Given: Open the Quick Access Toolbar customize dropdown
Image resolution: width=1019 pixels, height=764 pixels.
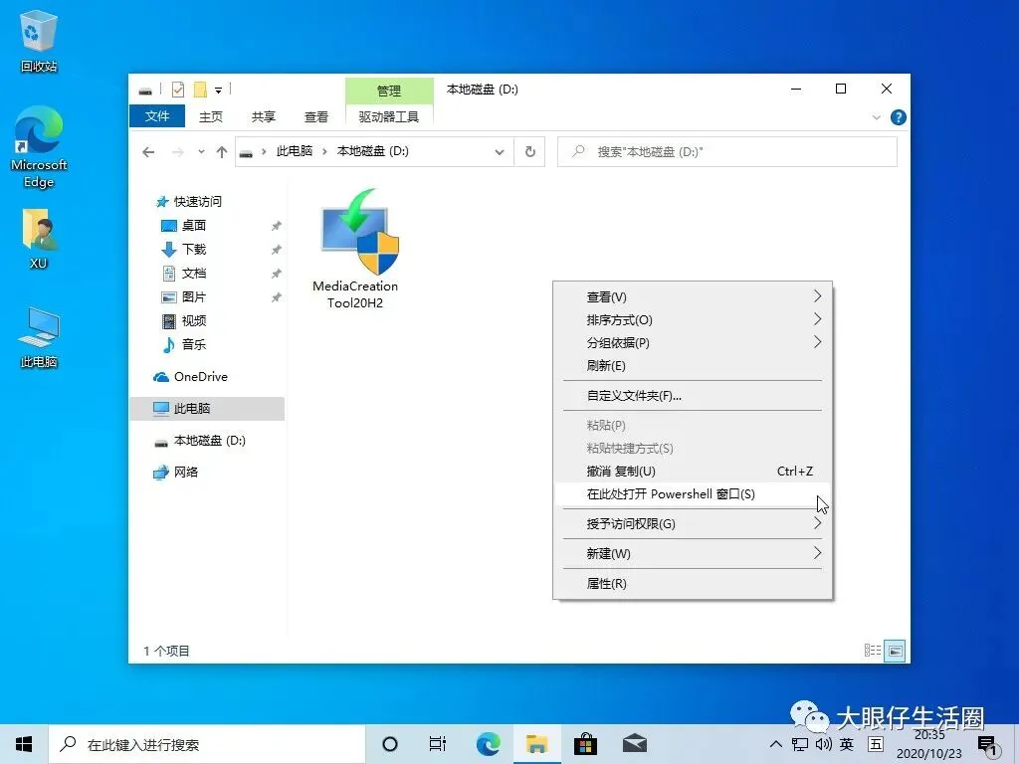Looking at the screenshot, I should click(x=221, y=90).
